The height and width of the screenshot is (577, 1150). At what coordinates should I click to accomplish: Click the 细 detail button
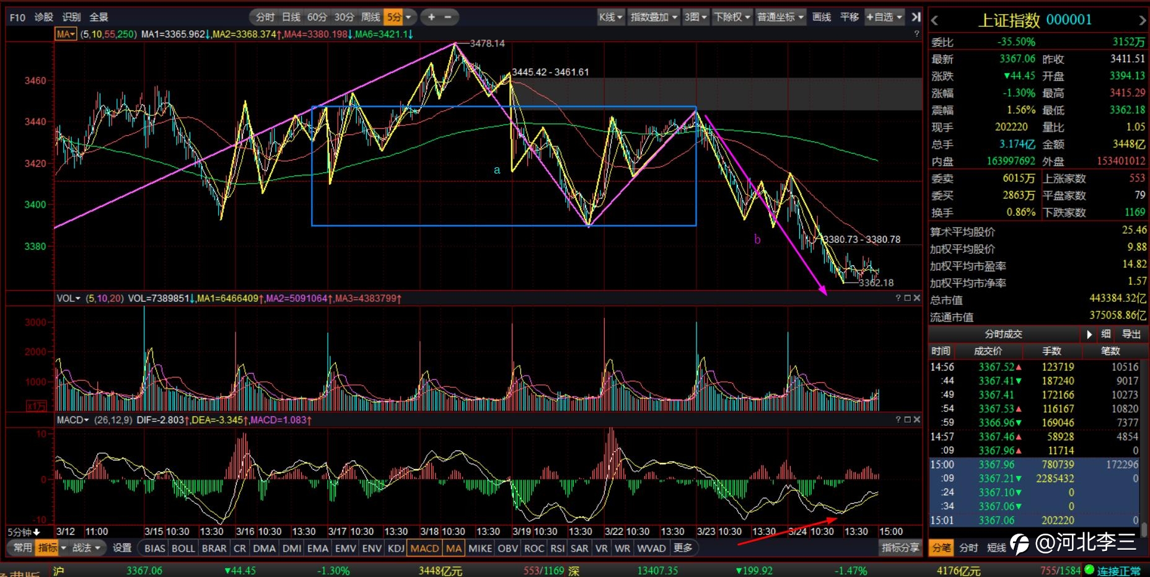(x=1106, y=334)
